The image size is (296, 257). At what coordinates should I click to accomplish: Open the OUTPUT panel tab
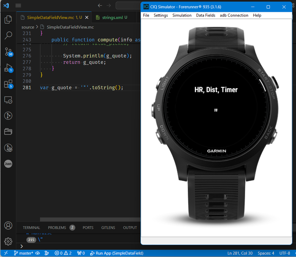coord(130,227)
